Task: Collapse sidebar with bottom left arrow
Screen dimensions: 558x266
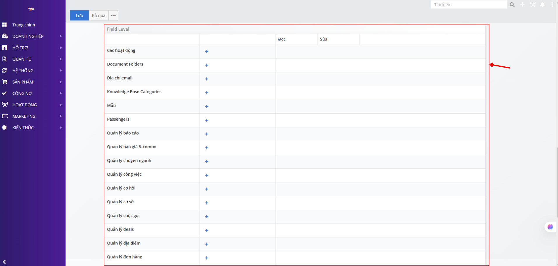Action: click(4, 262)
